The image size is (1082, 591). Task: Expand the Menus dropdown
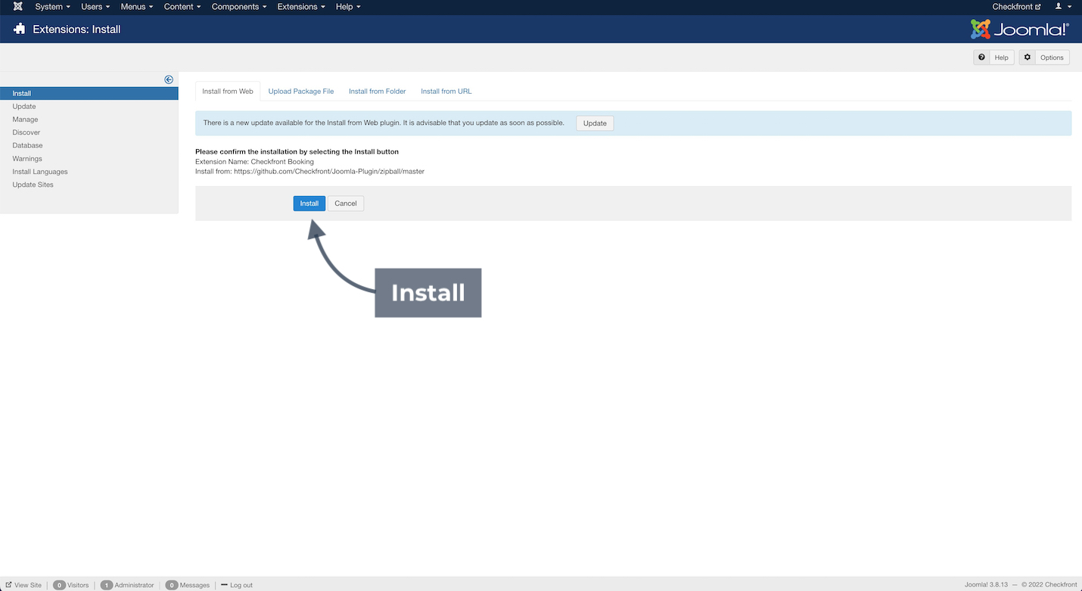click(x=137, y=7)
